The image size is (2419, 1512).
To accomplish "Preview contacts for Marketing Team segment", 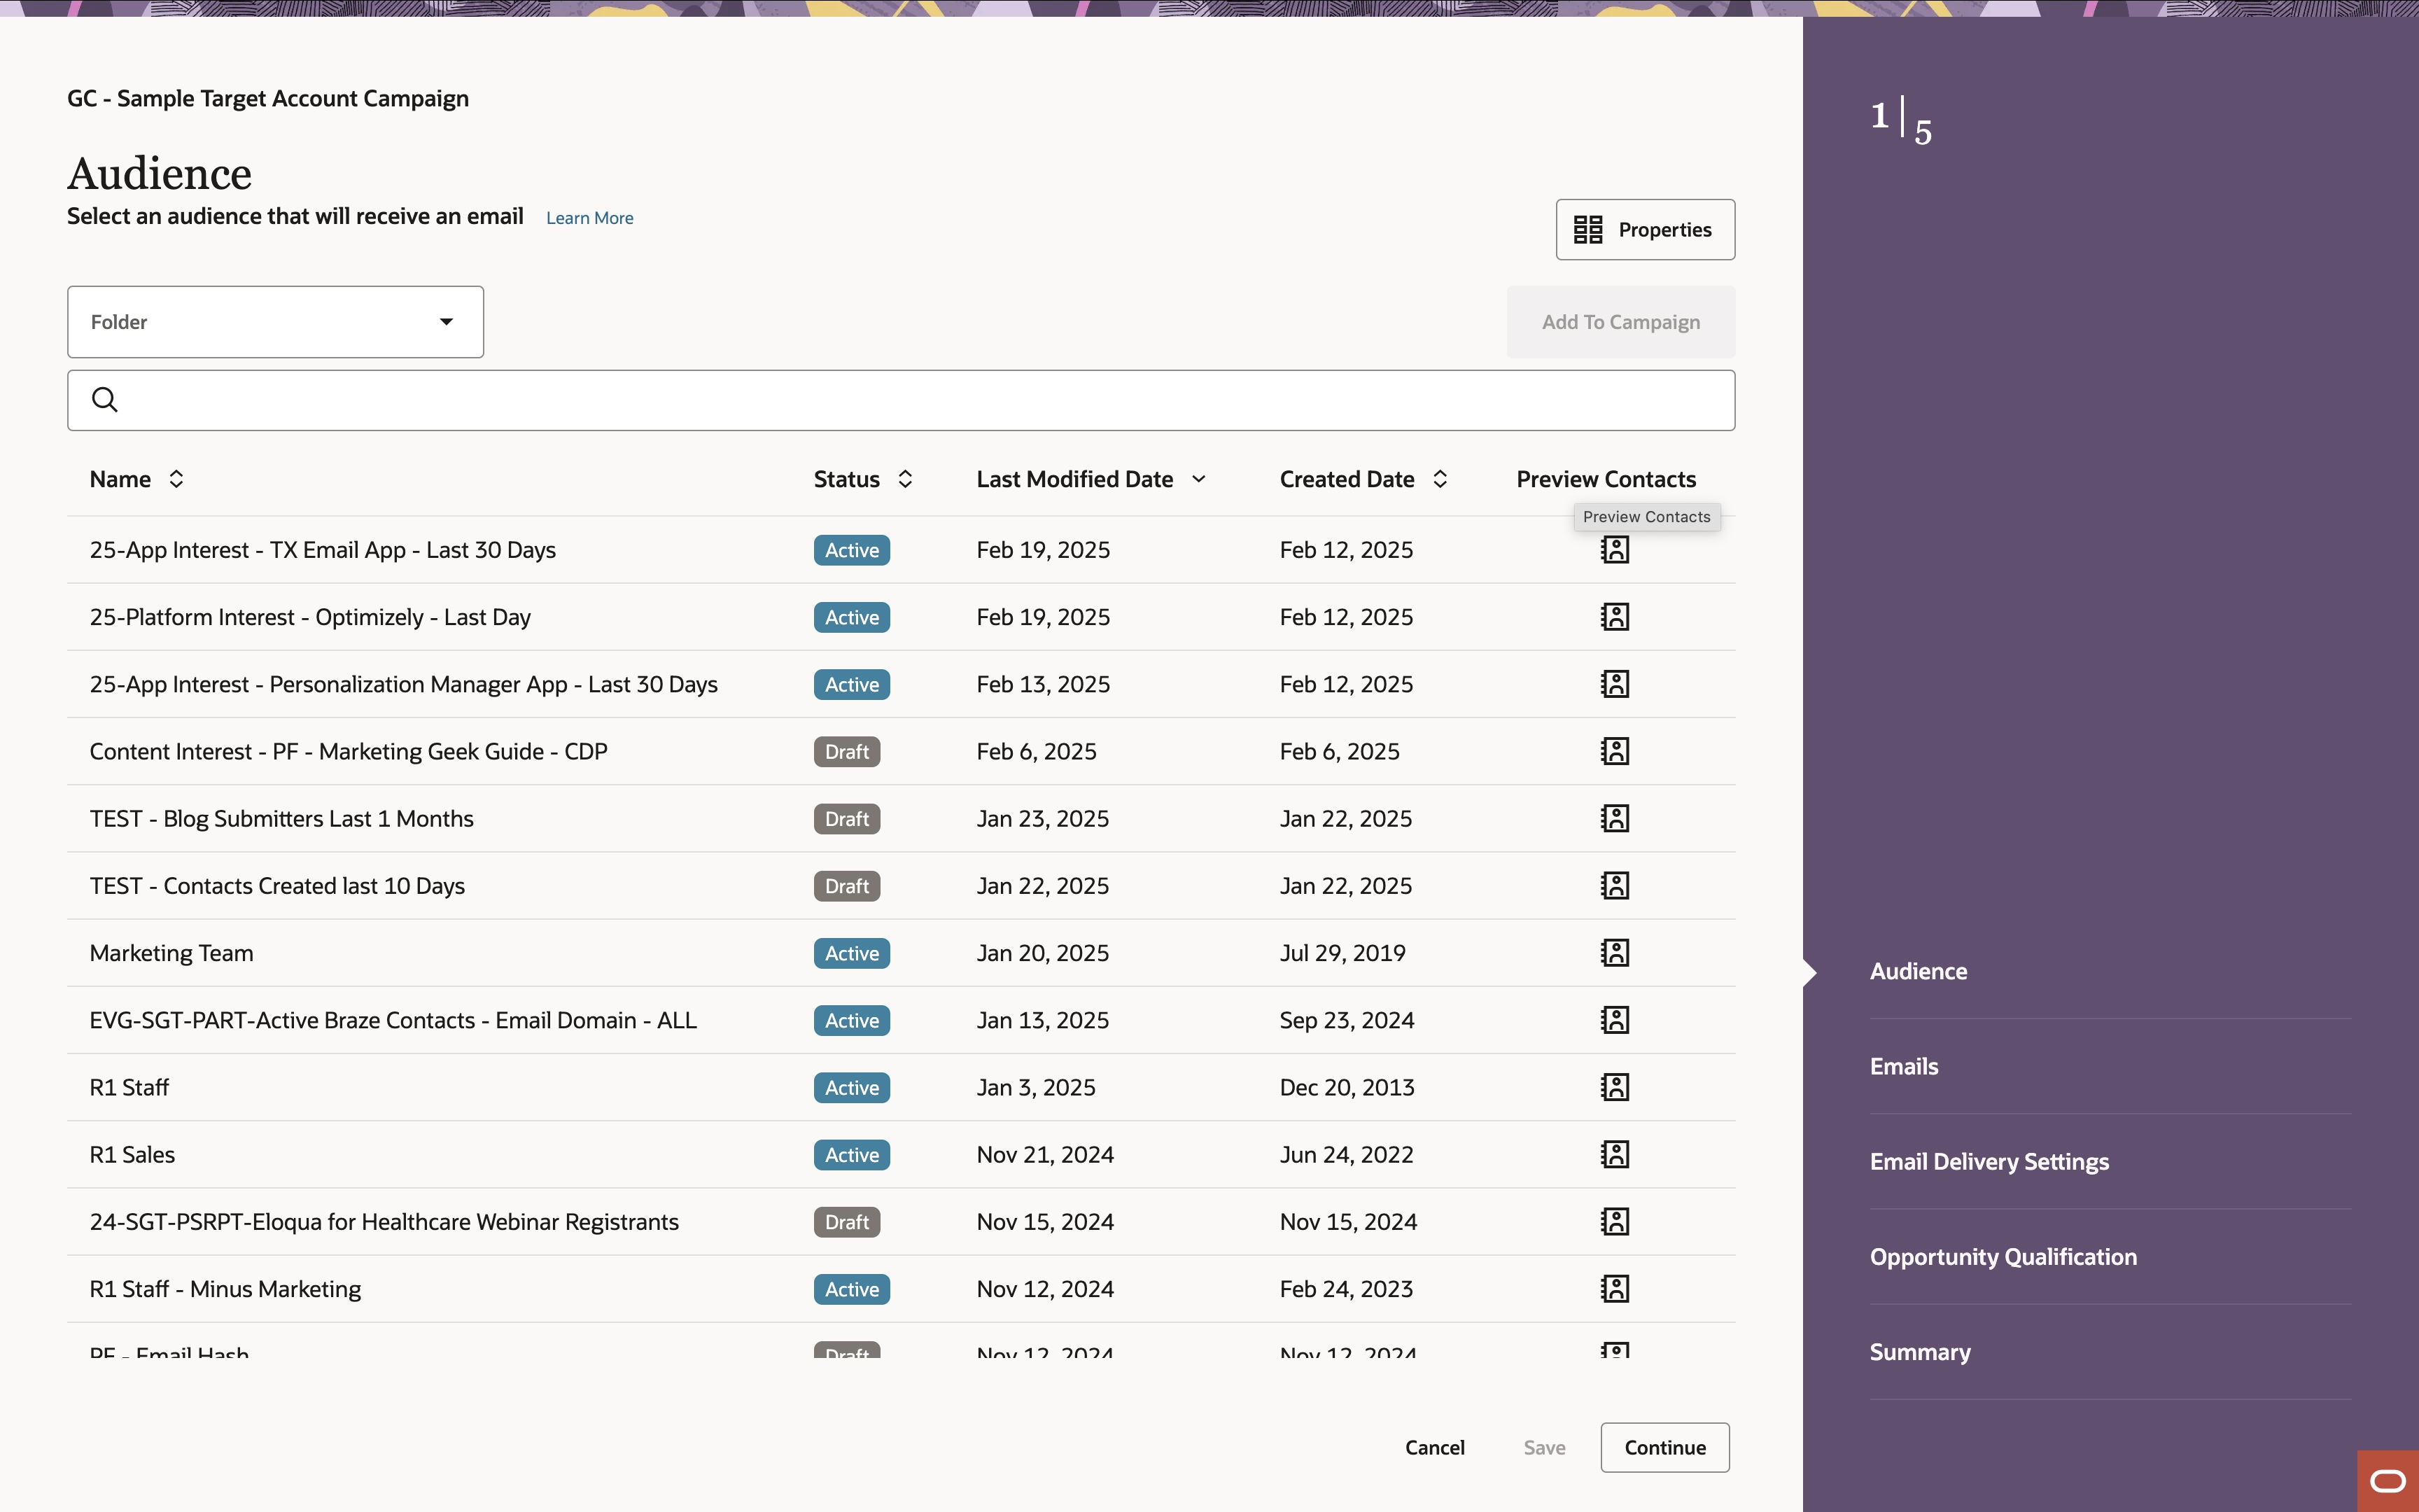I will [1614, 952].
